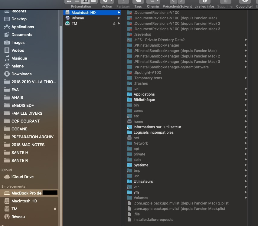The image size is (258, 226).
Task: Open EVA folder in sidebar
Action: point(29,90)
